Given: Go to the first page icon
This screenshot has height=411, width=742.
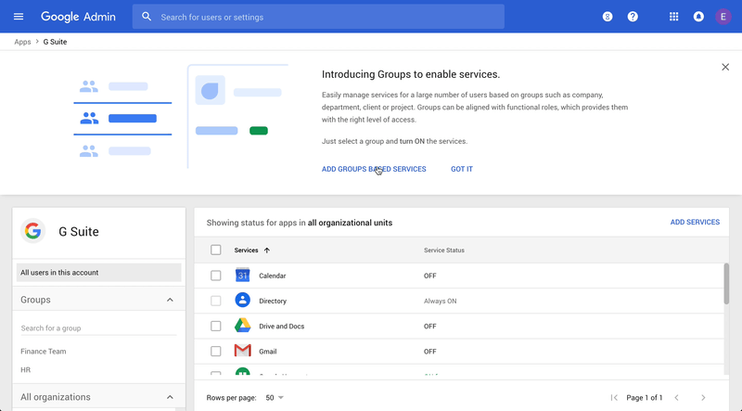Looking at the screenshot, I should pyautogui.click(x=614, y=397).
